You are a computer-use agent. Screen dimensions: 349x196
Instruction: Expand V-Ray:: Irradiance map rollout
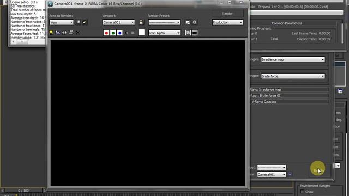tap(290, 89)
